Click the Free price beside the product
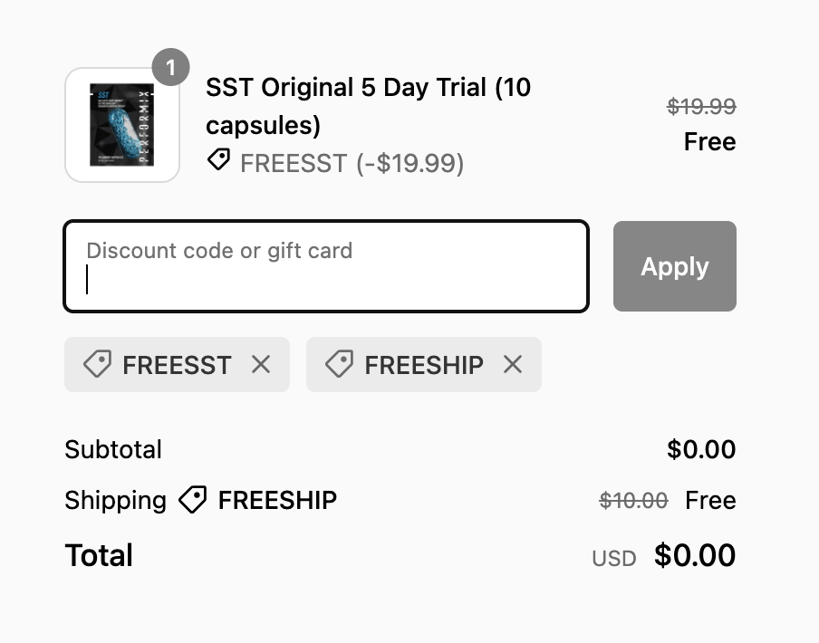 tap(709, 142)
